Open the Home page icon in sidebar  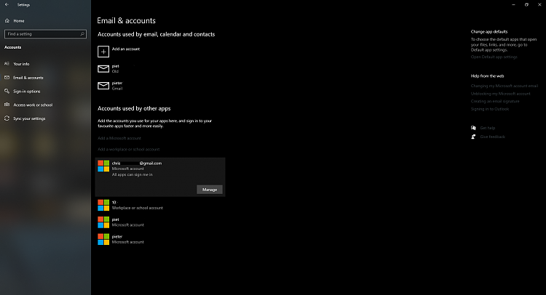[x=7, y=21]
